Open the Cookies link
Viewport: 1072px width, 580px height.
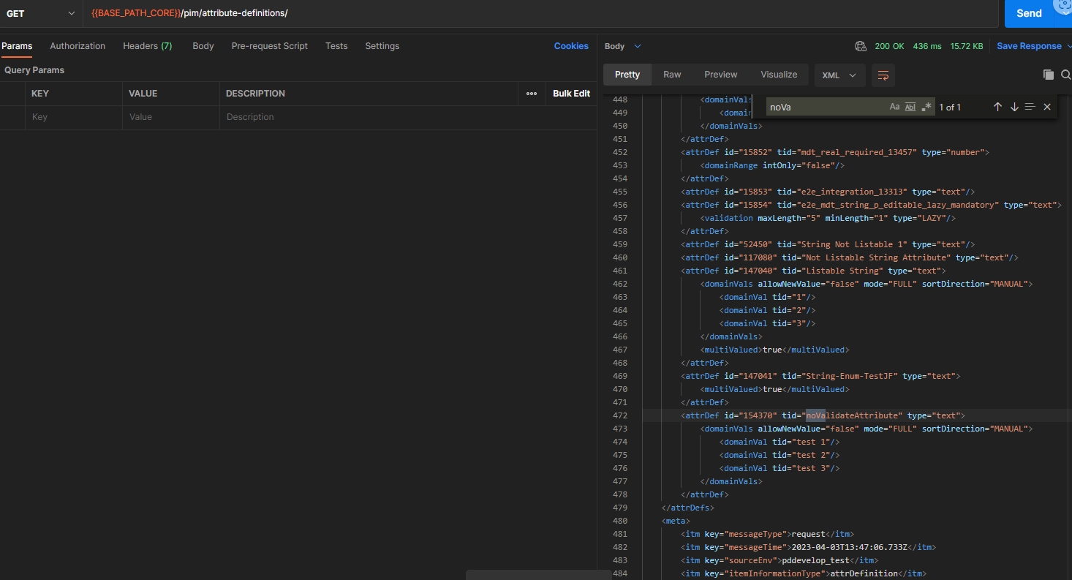(x=571, y=46)
